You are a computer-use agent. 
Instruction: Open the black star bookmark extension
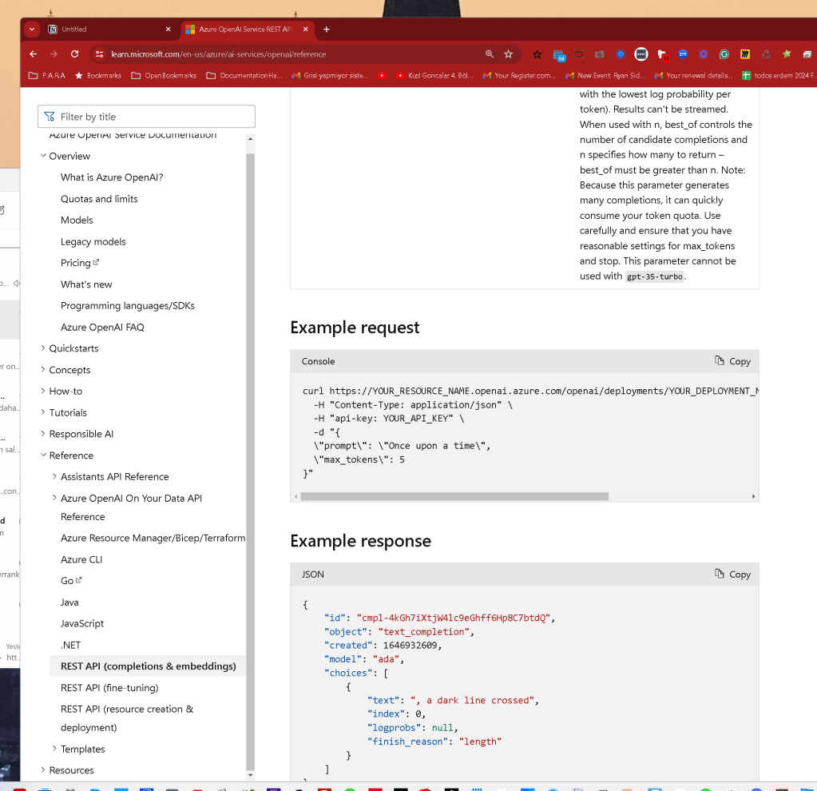click(x=537, y=54)
